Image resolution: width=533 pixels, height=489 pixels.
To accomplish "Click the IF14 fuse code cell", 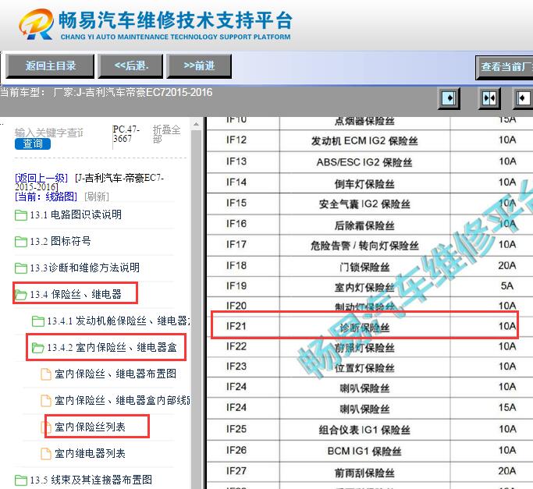I will pos(236,182).
